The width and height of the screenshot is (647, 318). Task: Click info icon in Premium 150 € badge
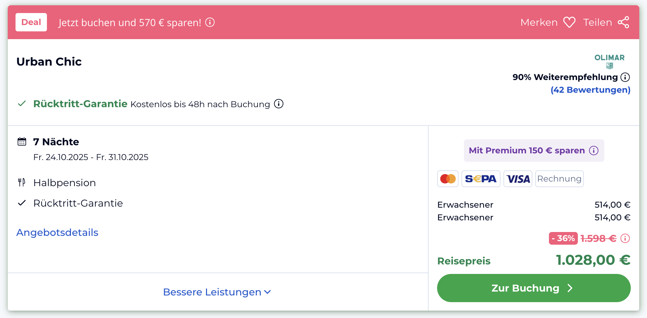pos(594,151)
